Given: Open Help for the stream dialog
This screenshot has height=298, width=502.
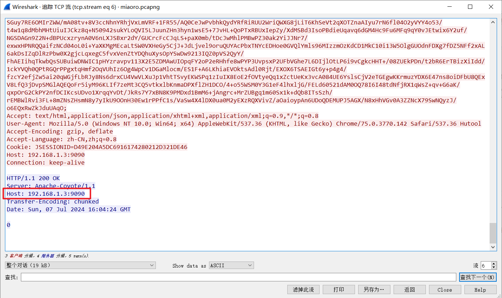Looking at the screenshot, I should tap(480, 290).
